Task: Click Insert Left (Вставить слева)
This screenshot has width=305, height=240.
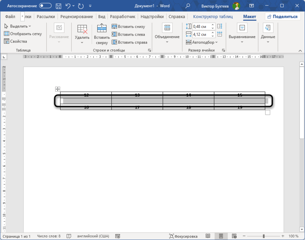Action: [128, 34]
